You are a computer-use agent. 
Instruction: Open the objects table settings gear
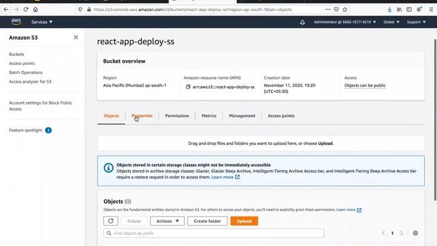pos(415,233)
